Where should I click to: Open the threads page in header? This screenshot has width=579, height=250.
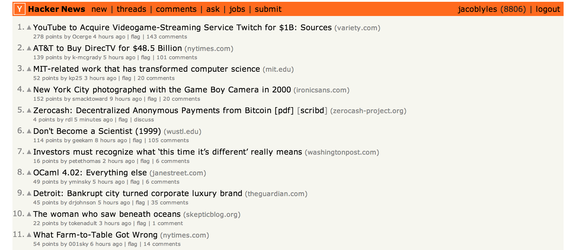point(131,9)
